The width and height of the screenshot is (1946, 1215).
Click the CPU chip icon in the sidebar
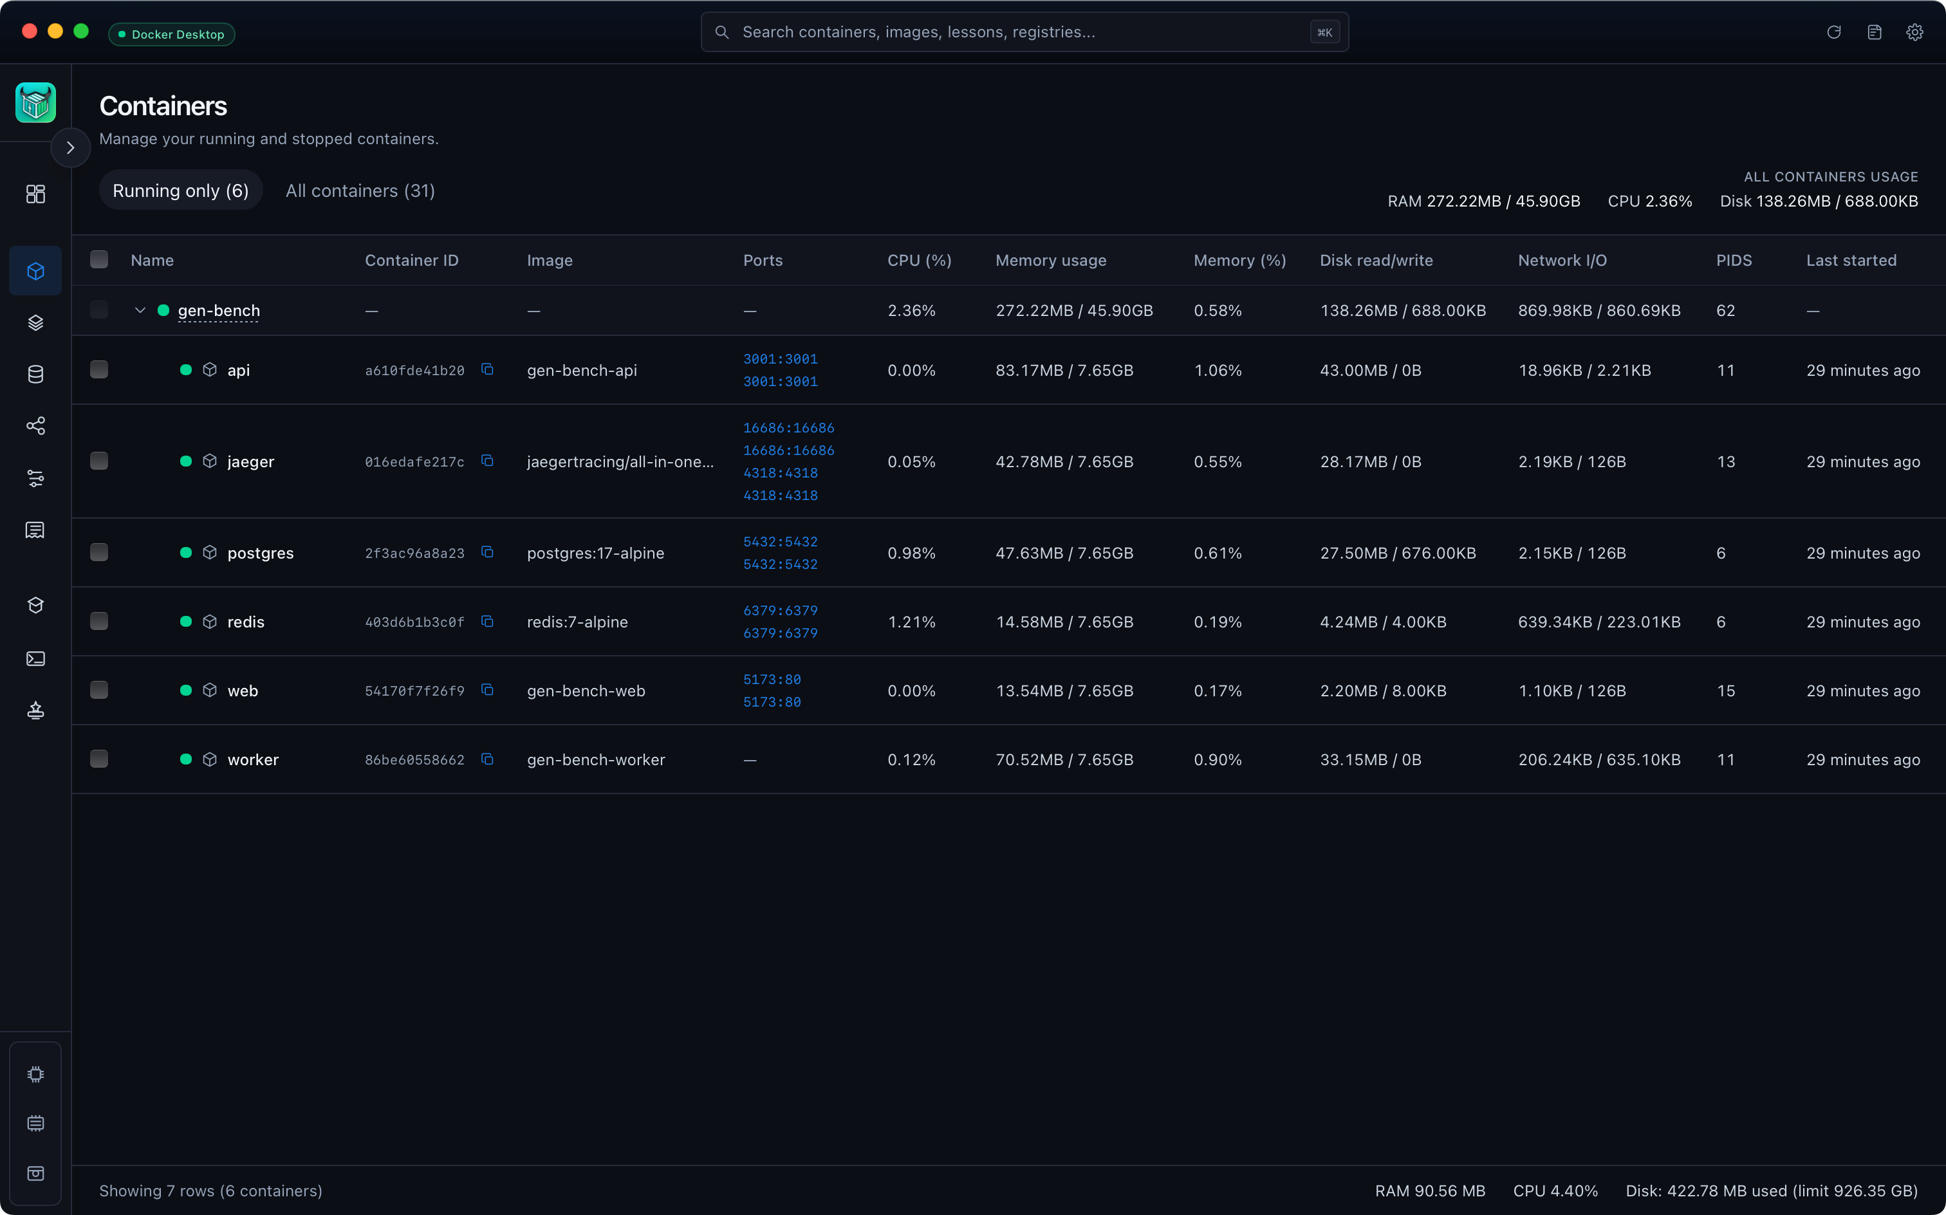click(35, 1073)
